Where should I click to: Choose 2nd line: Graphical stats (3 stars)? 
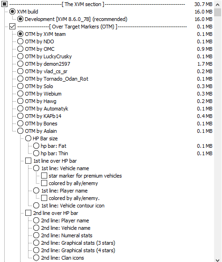tap(36, 243)
